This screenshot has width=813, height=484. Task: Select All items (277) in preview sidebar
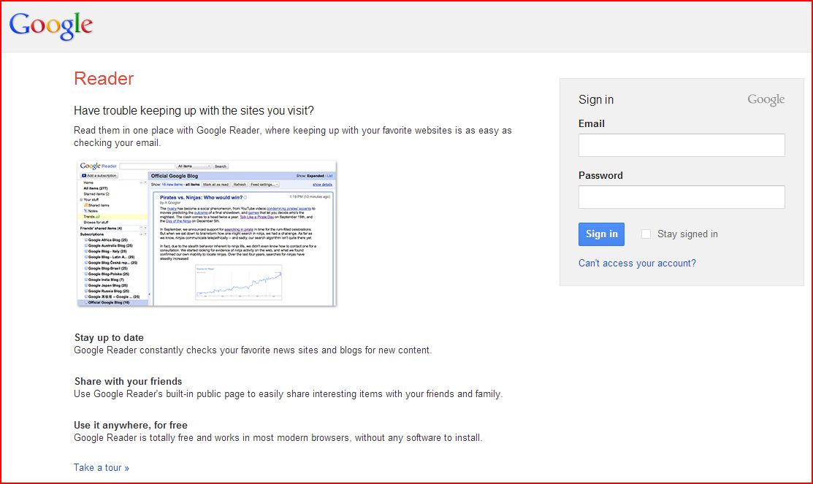coord(95,188)
